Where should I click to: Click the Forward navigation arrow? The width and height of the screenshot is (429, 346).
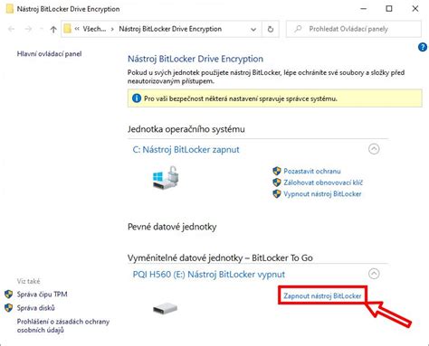(28, 29)
